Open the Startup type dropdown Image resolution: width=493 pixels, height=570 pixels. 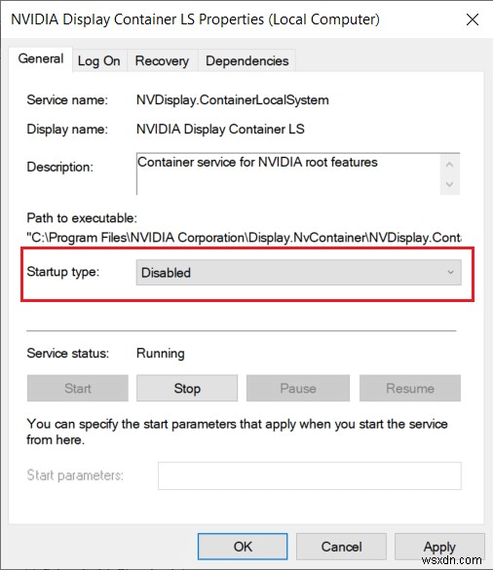(x=298, y=272)
